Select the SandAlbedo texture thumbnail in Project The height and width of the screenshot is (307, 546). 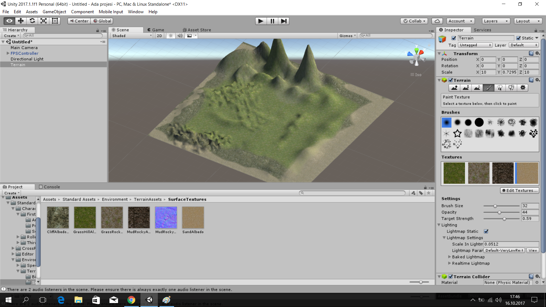193,218
